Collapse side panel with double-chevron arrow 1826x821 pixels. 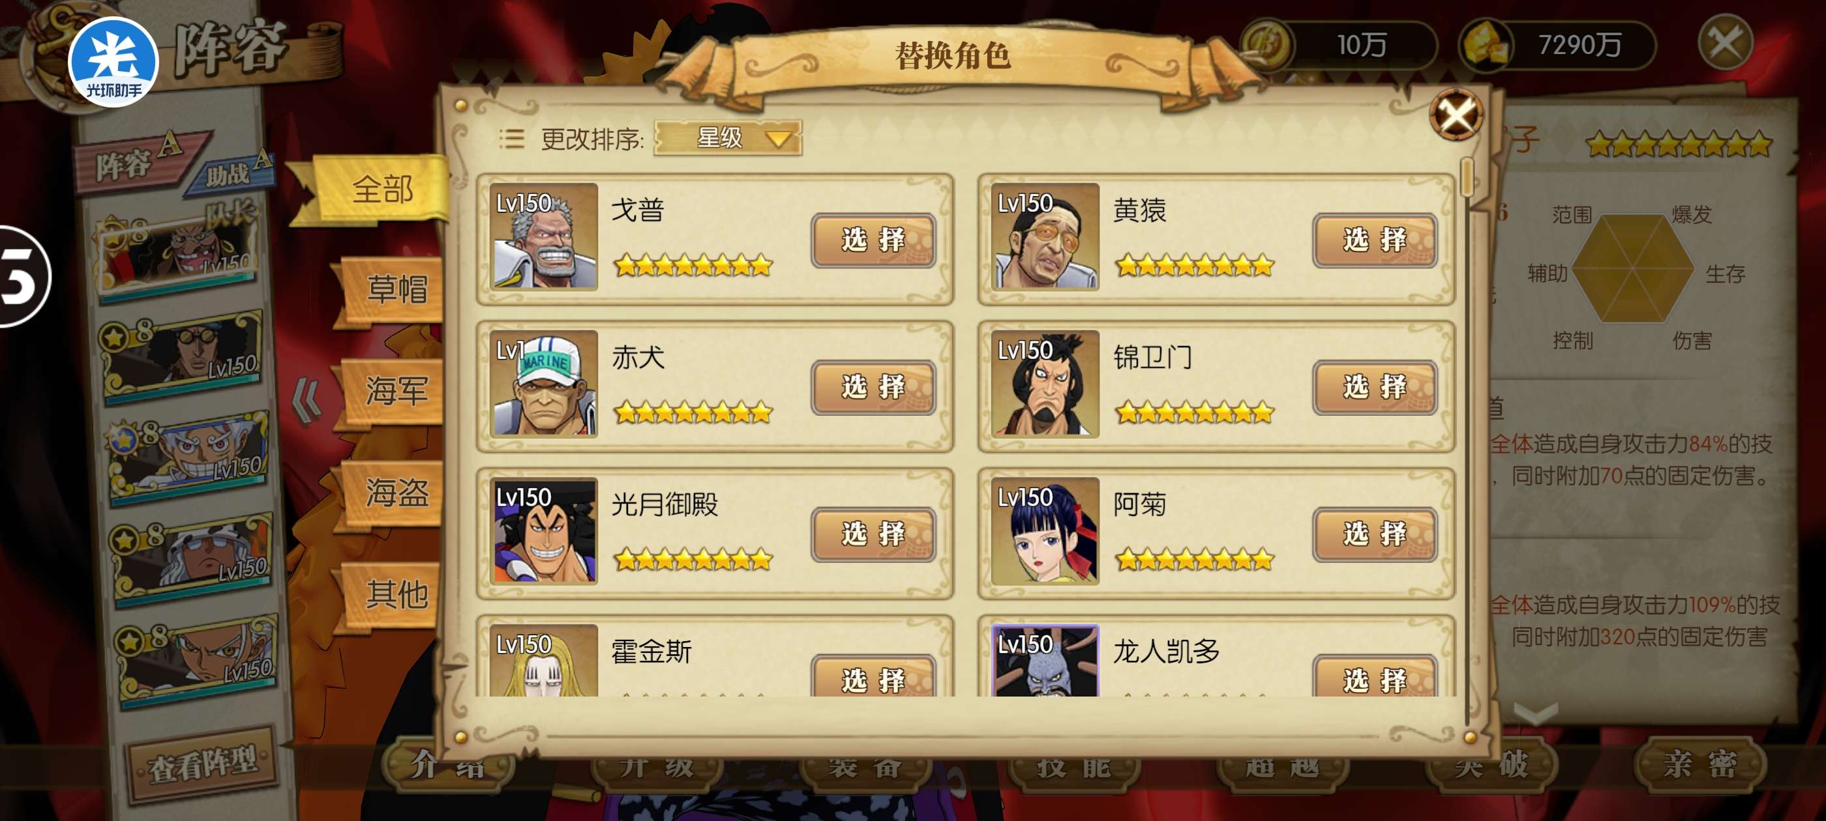[x=307, y=401]
